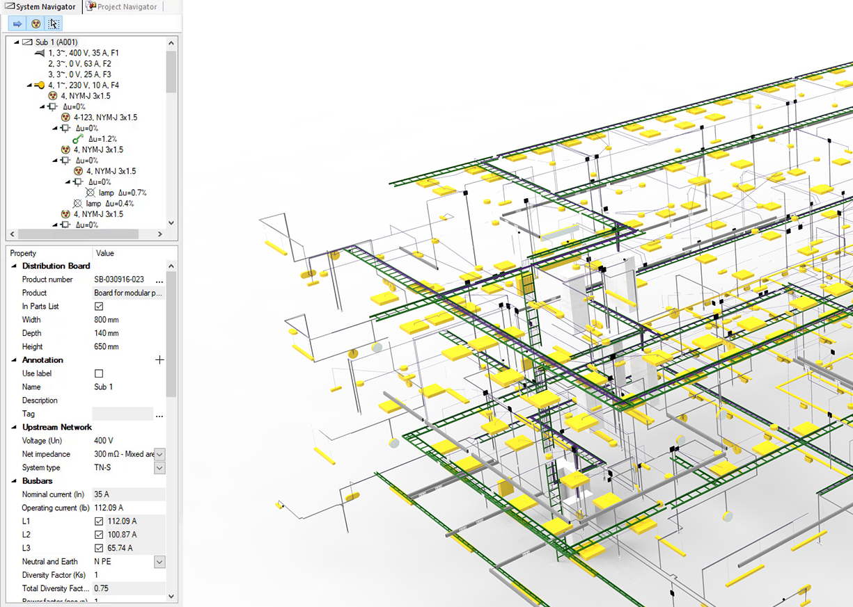Image resolution: width=853 pixels, height=607 pixels.
Task: Collapse the Distribution Board property group
Action: [14, 266]
